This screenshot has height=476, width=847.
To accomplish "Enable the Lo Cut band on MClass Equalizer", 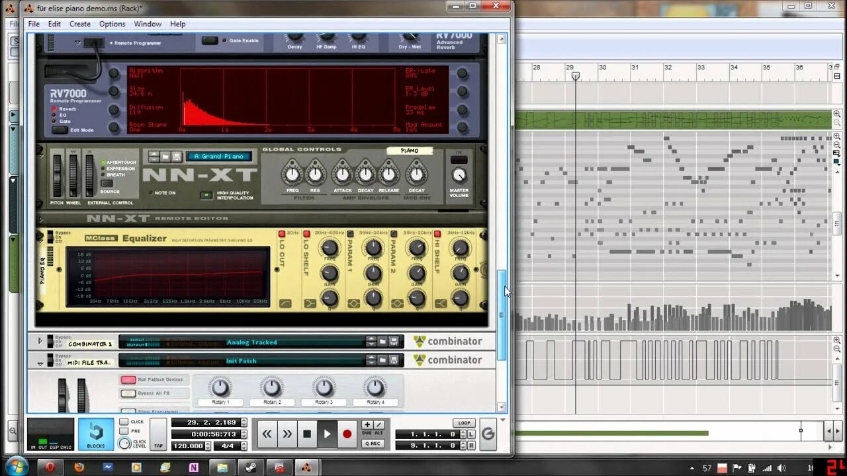I will click(281, 233).
